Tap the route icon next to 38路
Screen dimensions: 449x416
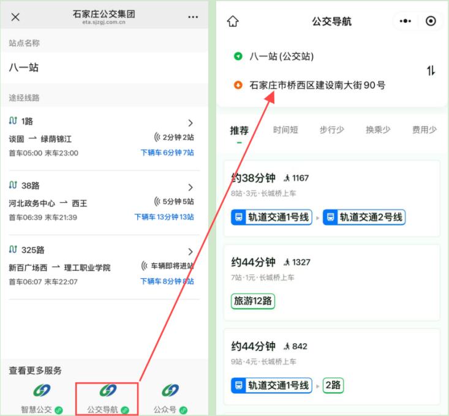pyautogui.click(x=13, y=185)
